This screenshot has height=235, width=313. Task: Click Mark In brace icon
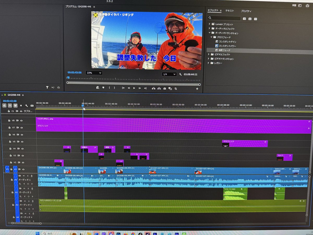point(109,88)
